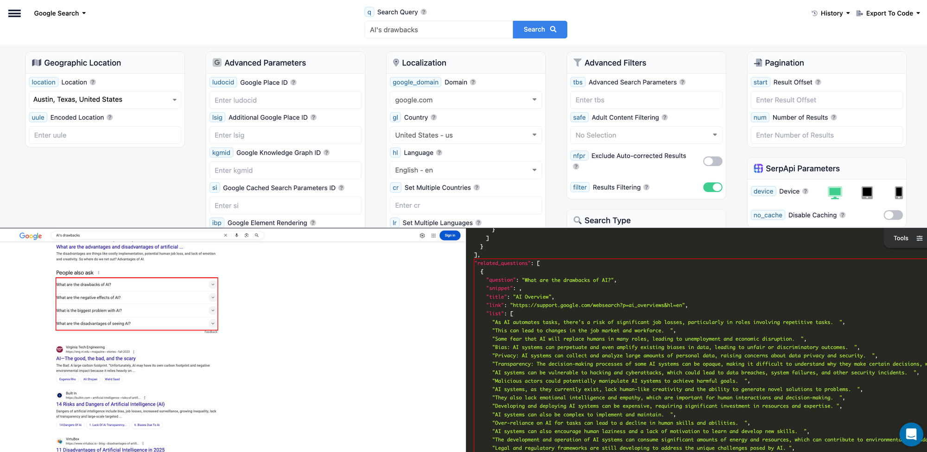927x452 pixels.
Task: Open the help tooltip for Google Place ID
Action: tap(293, 83)
